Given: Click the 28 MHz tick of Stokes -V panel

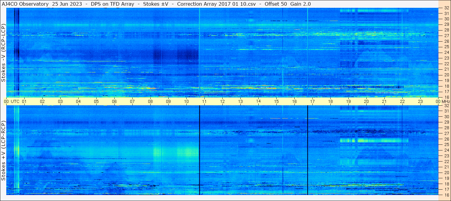Looking at the screenshot, I should (x=446, y=30).
